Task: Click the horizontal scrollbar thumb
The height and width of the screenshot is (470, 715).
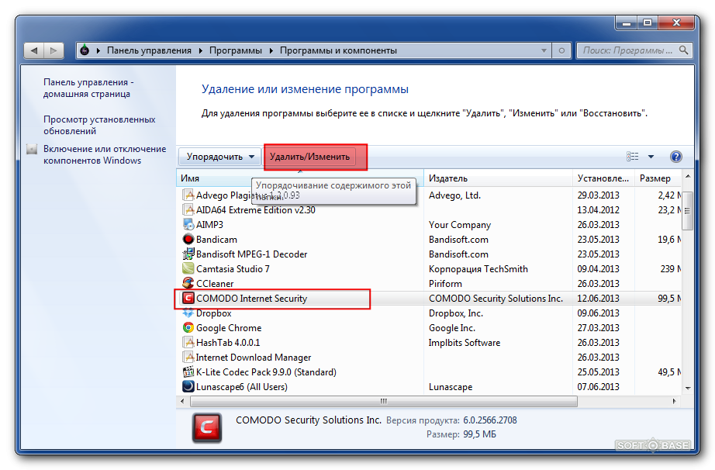Action: coord(384,401)
